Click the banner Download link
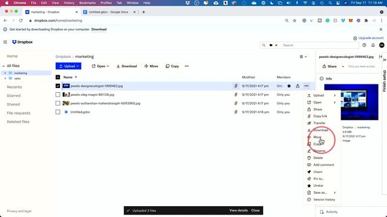Screen dimensions: 387x217 pos(99,30)
